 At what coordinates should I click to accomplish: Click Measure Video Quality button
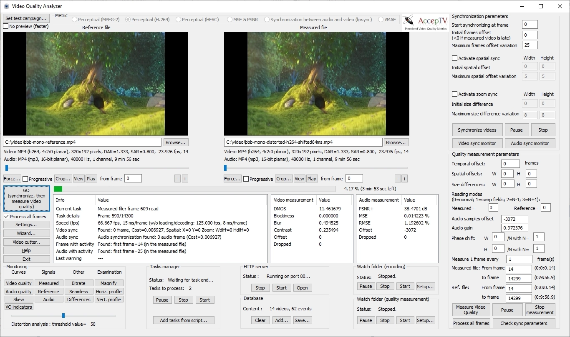point(471,310)
